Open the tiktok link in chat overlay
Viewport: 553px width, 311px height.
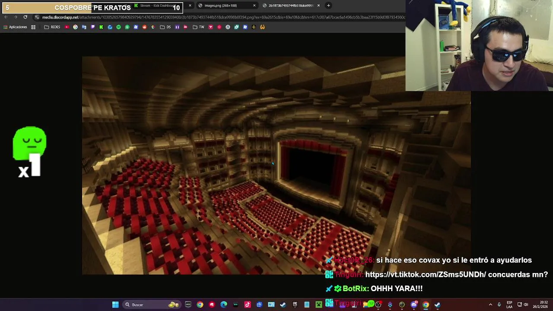tap(426, 274)
